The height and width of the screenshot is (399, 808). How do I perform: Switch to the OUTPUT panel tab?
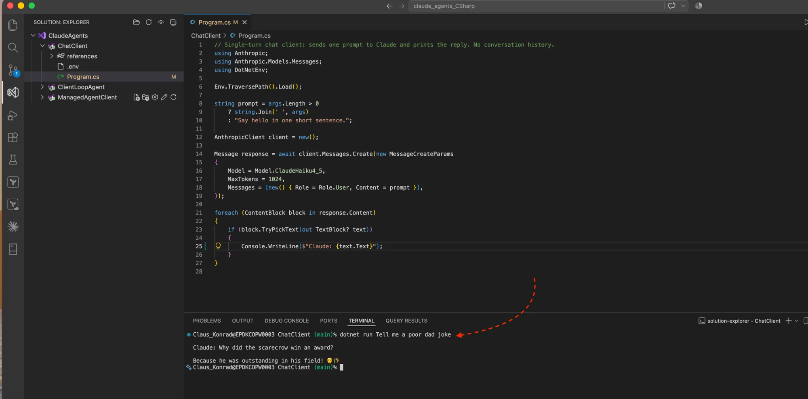point(243,321)
